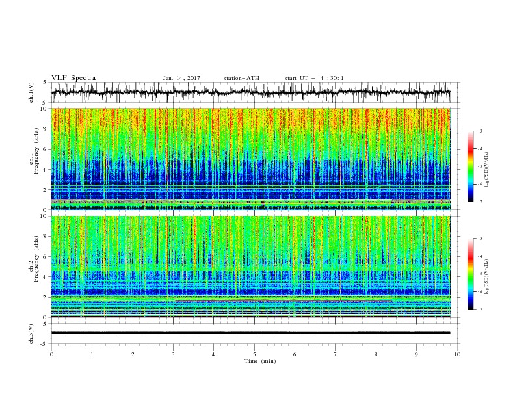Click the "5" tick on Time axis

pos(254,354)
